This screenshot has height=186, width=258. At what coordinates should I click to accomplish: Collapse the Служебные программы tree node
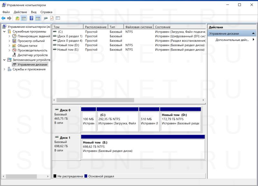4,32
